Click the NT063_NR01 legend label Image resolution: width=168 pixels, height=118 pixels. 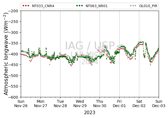pos(96,6)
